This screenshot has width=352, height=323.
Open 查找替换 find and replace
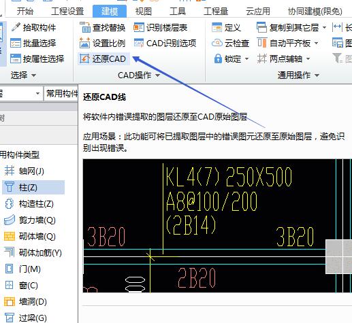103,27
